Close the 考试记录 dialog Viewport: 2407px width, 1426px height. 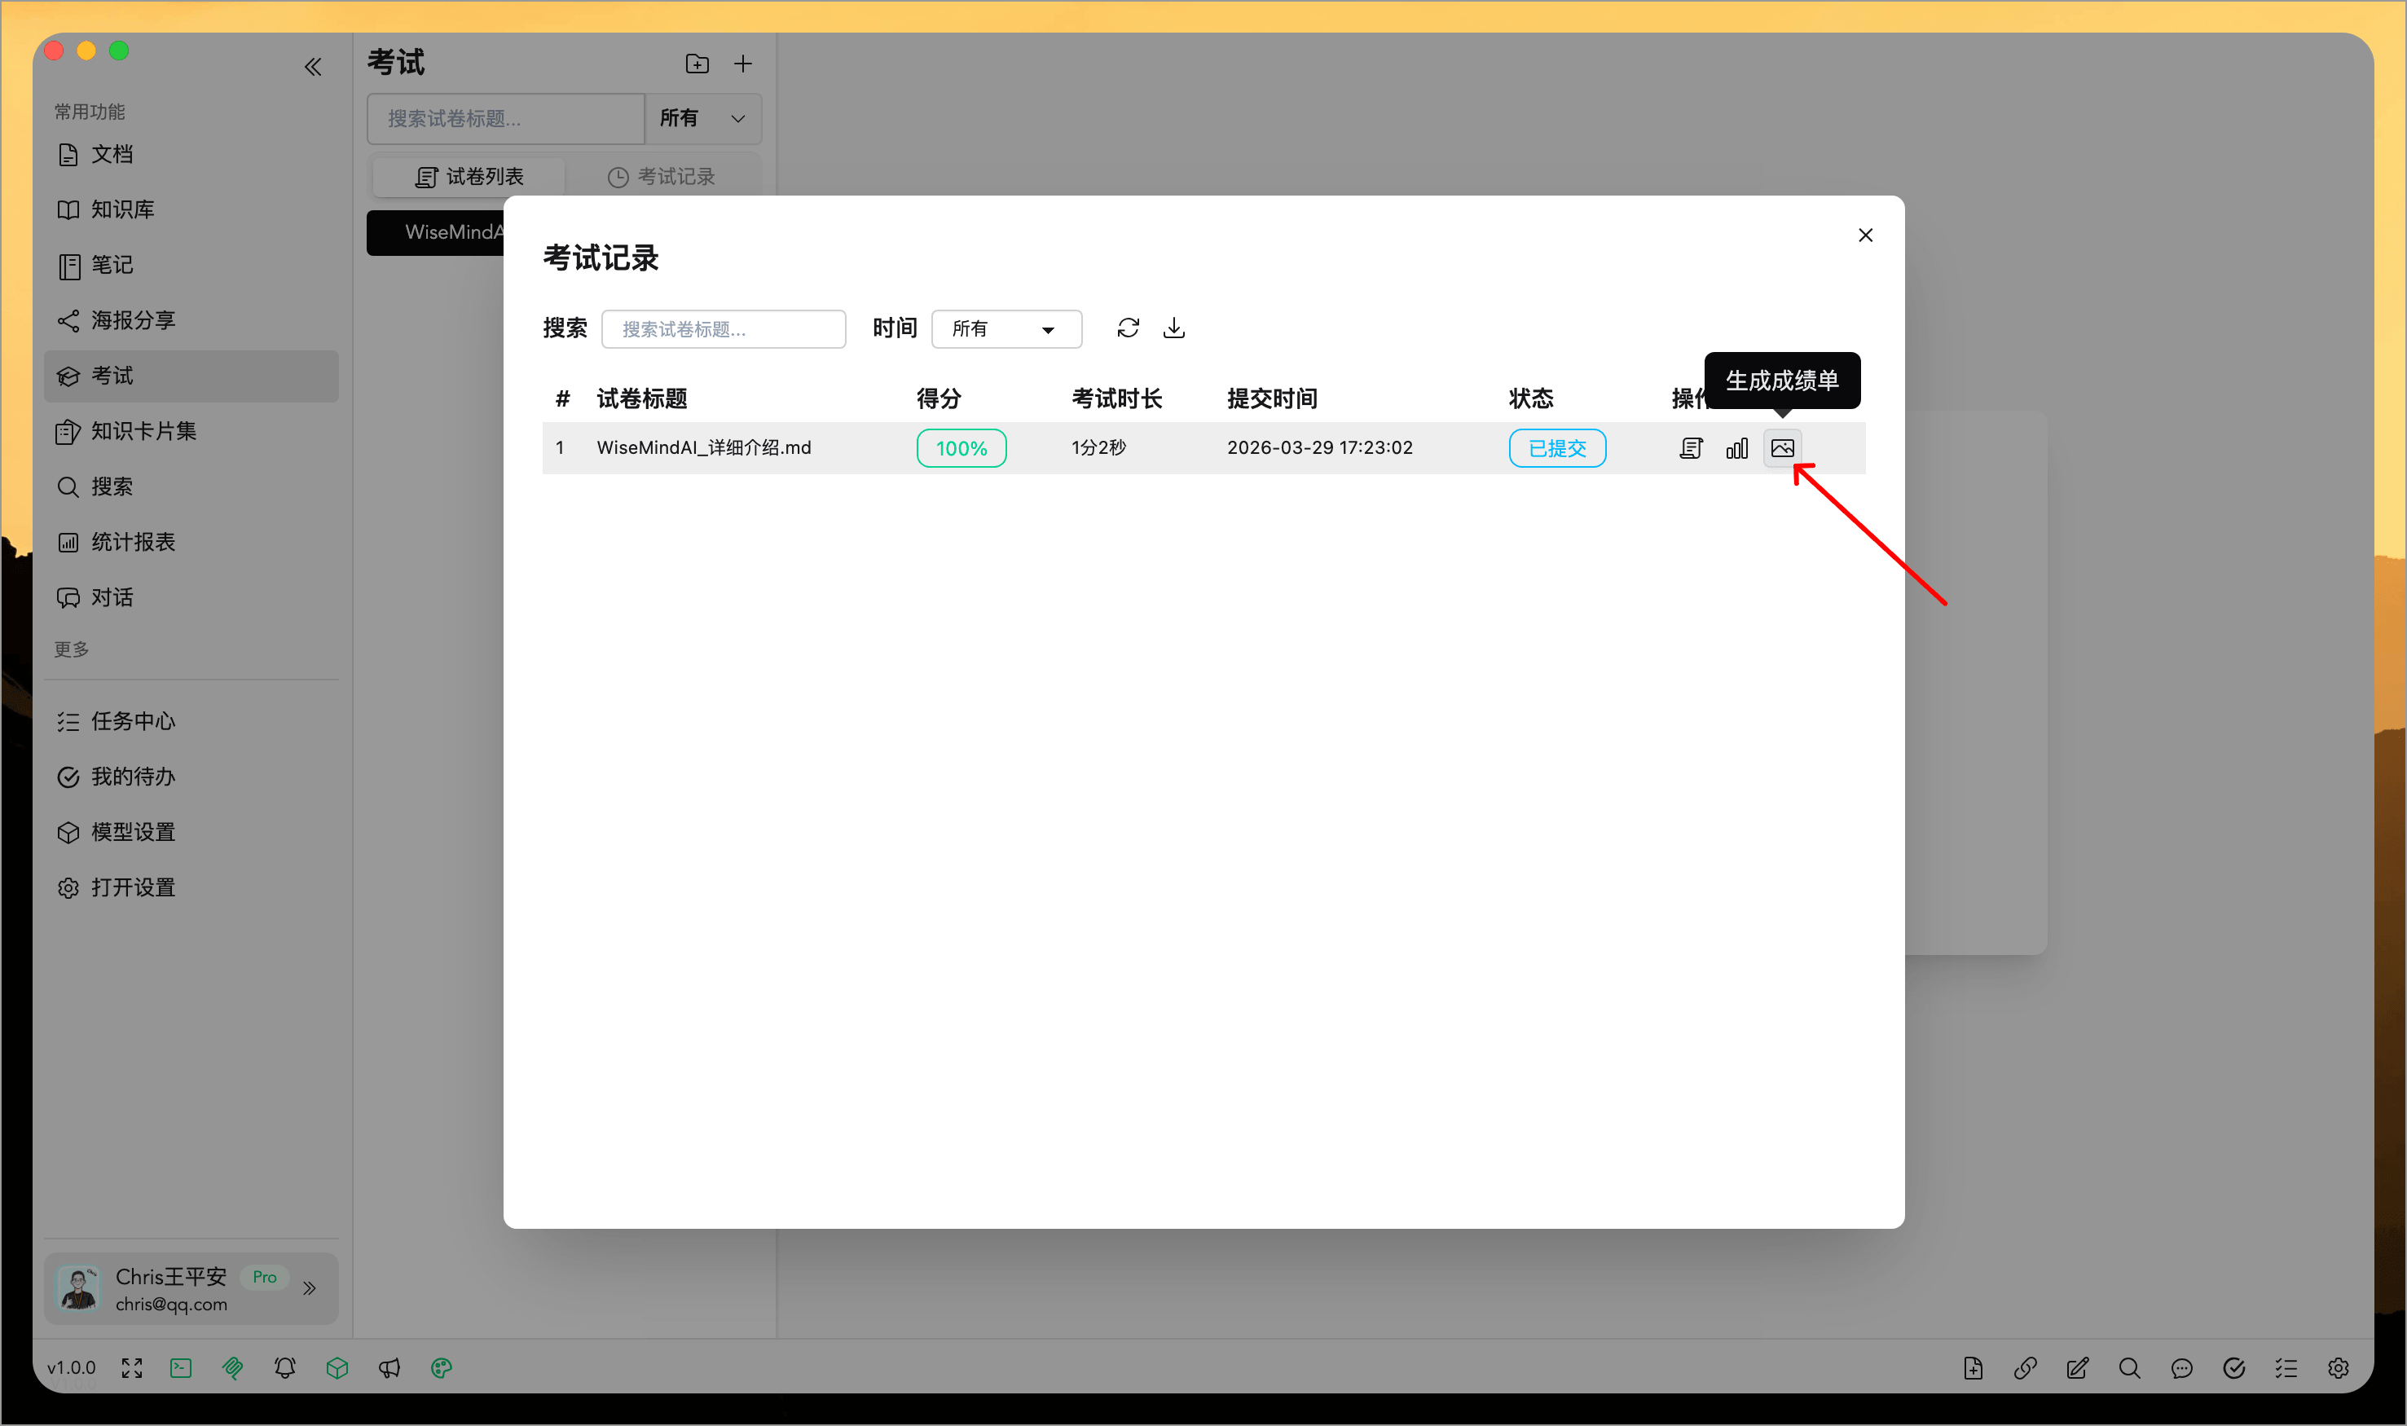[x=1865, y=235]
